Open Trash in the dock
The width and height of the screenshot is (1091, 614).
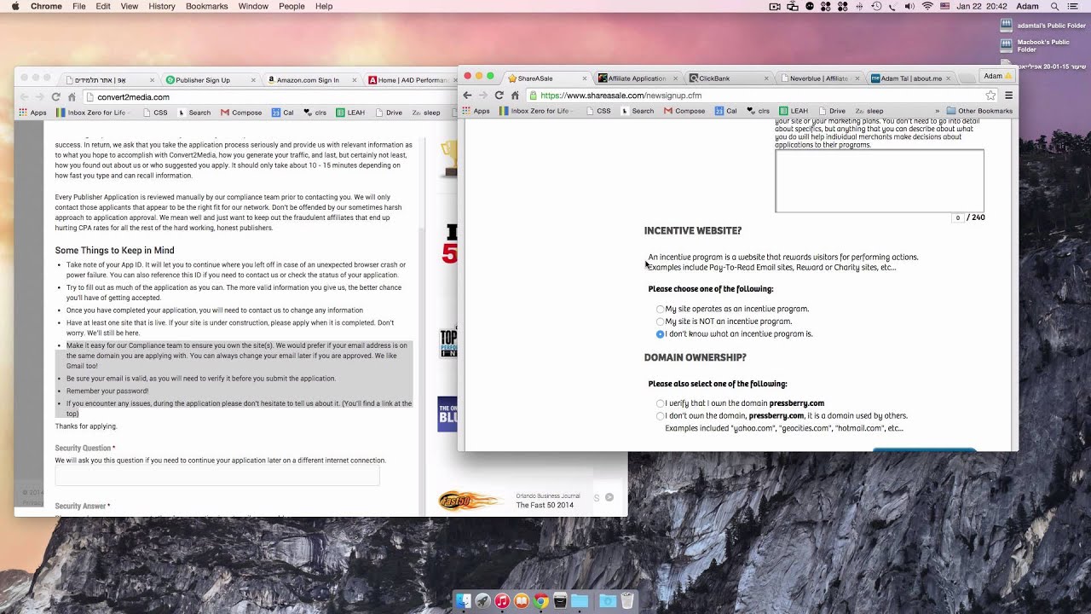pos(627,601)
